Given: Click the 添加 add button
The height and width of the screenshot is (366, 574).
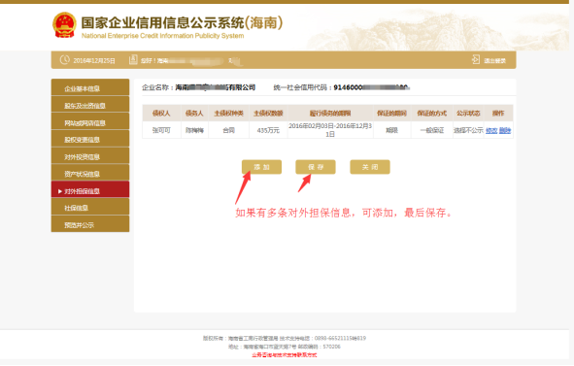Looking at the screenshot, I should pyautogui.click(x=261, y=167).
